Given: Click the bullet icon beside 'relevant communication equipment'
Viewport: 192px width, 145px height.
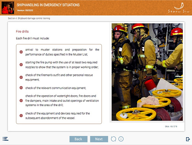Looking at the screenshot, I should [21, 88].
